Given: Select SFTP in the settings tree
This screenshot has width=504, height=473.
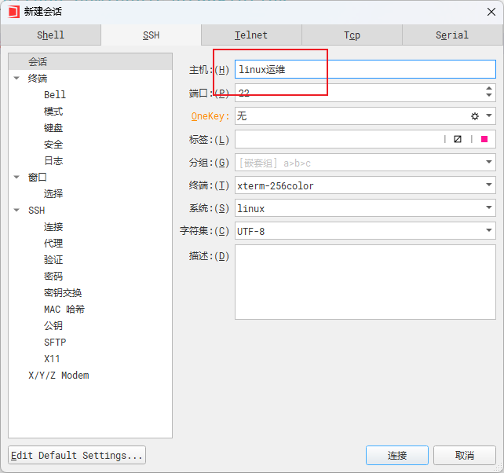Looking at the screenshot, I should pyautogui.click(x=55, y=343).
